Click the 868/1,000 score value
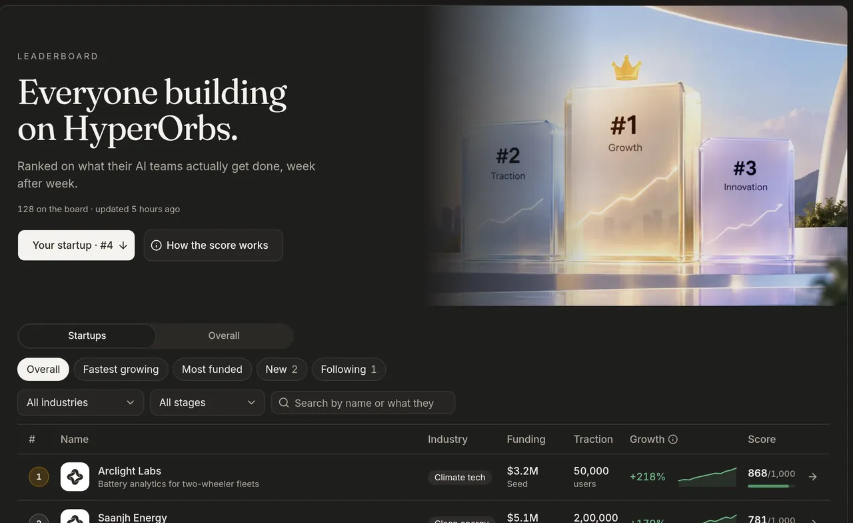853x523 pixels. pyautogui.click(x=772, y=473)
